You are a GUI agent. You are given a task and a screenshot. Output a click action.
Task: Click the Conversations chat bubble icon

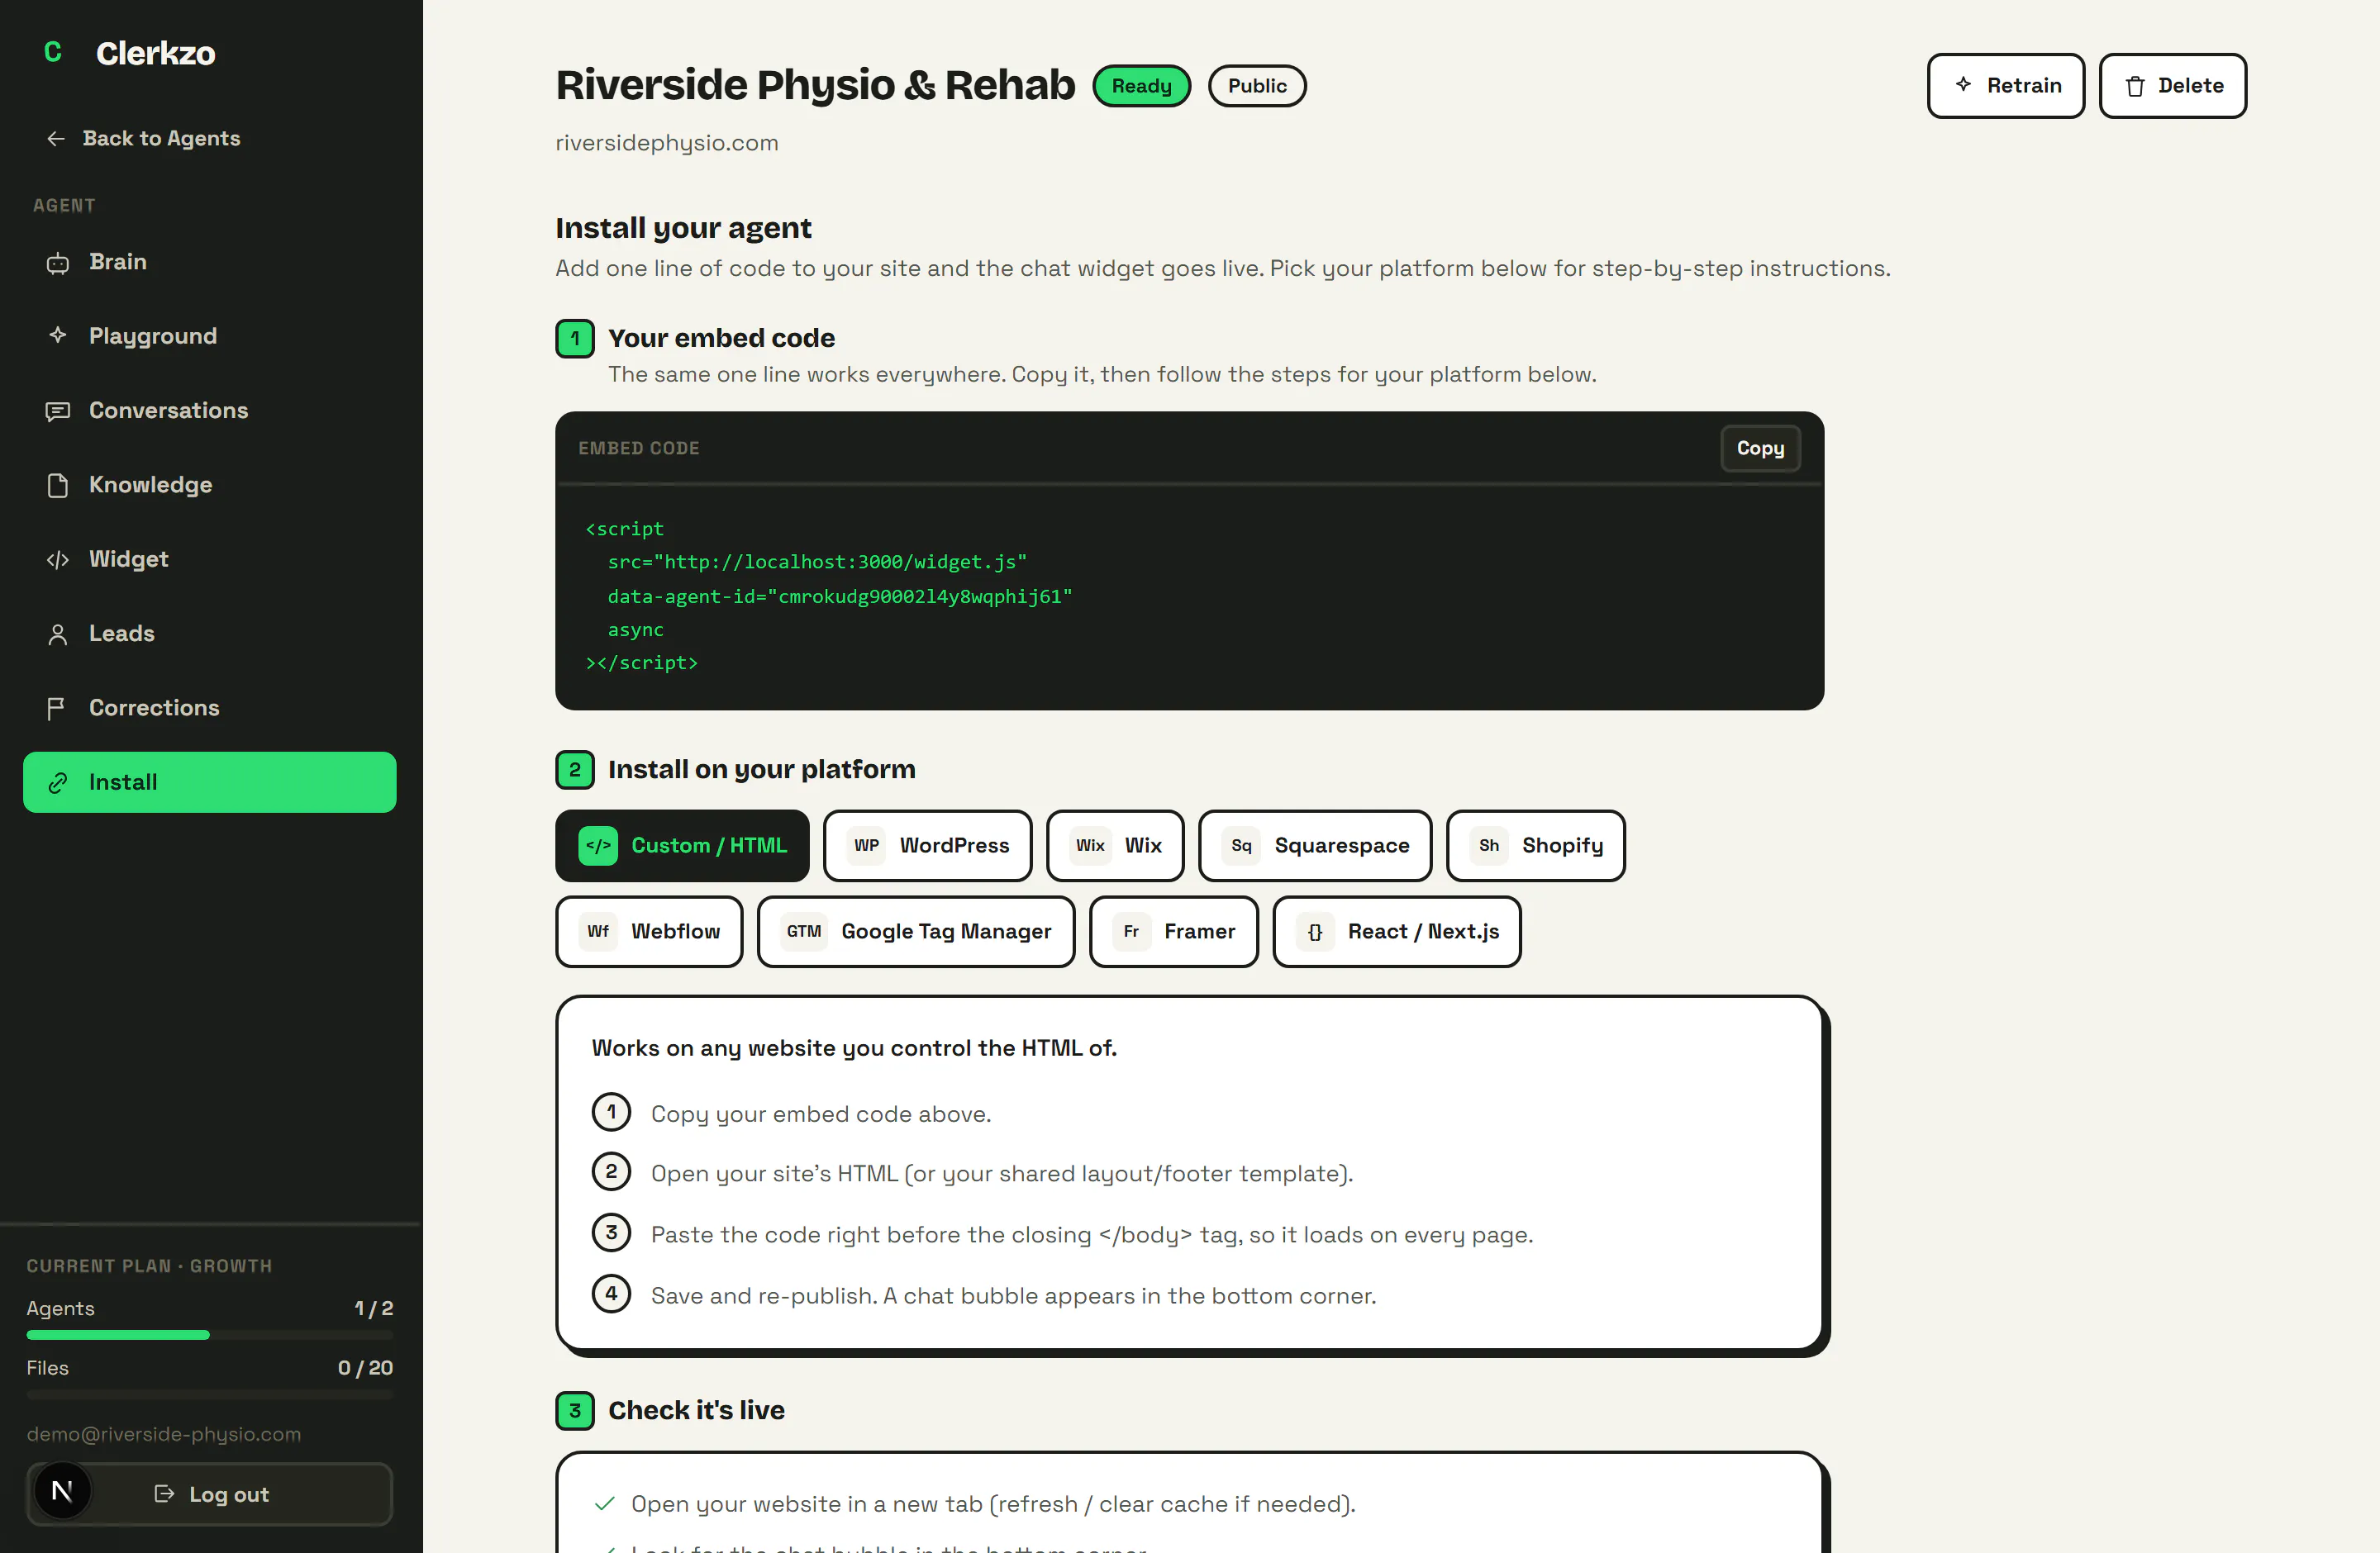click(58, 411)
